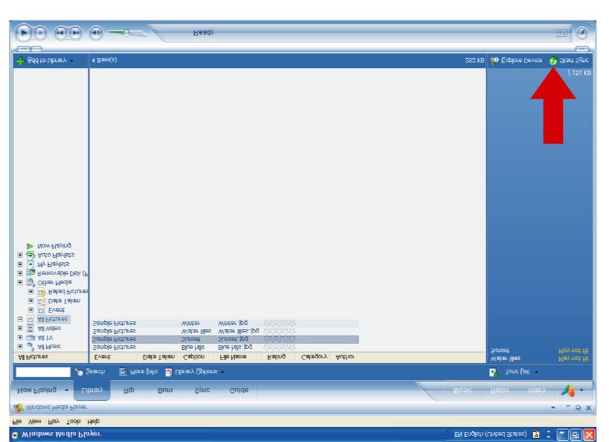
Task: Switch to the Rip tab
Action: pyautogui.click(x=128, y=390)
